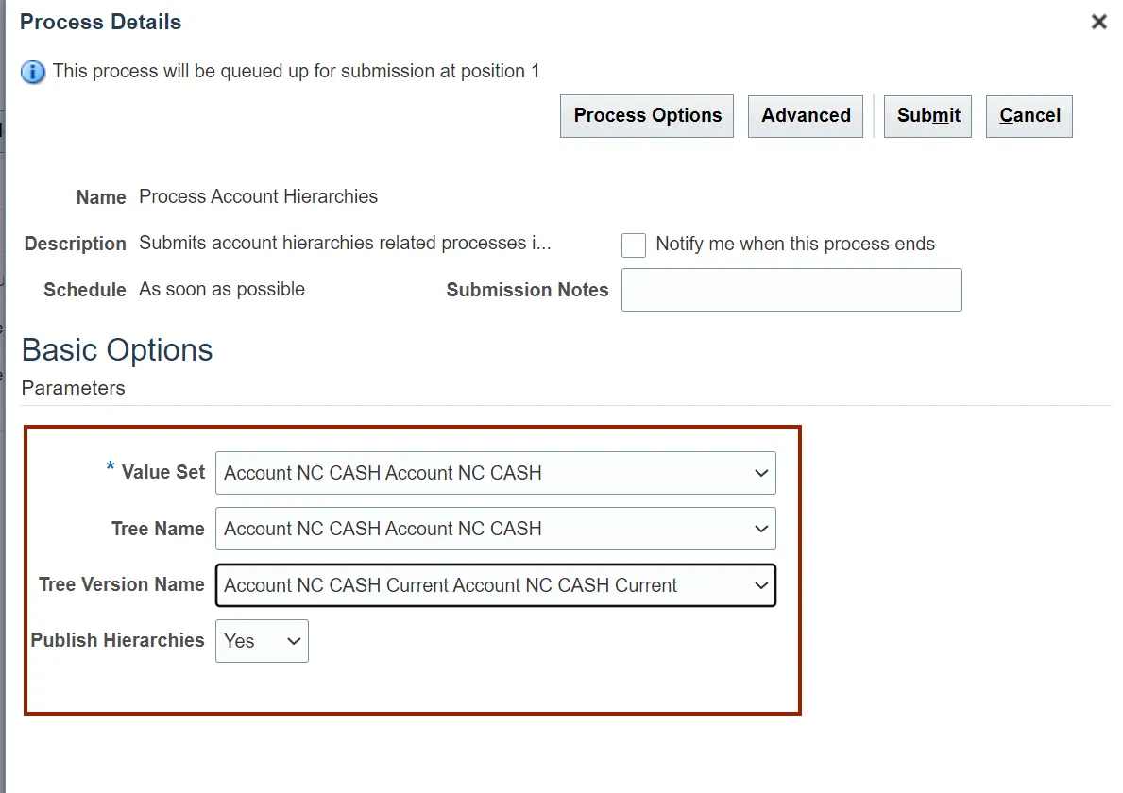Click the Basic Options heading
Image resolution: width=1123 pixels, height=793 pixels.
117,350
